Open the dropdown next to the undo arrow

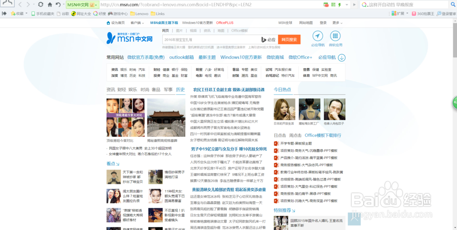click(63, 5)
